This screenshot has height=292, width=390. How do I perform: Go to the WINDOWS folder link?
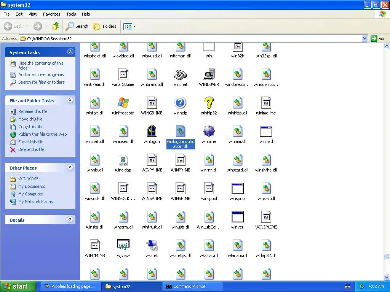click(28, 179)
